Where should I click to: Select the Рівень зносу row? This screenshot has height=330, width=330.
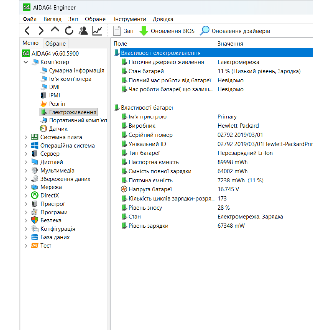[x=213, y=208]
